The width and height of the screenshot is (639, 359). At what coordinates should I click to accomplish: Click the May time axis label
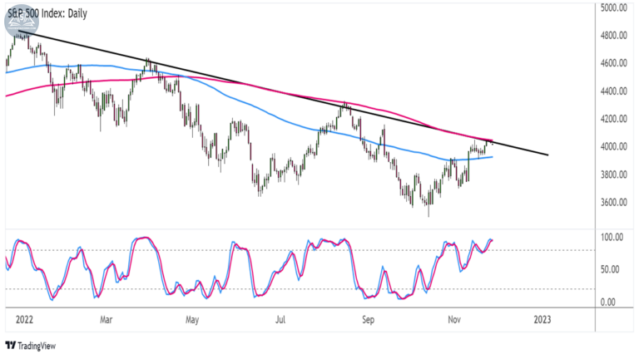[x=192, y=319]
